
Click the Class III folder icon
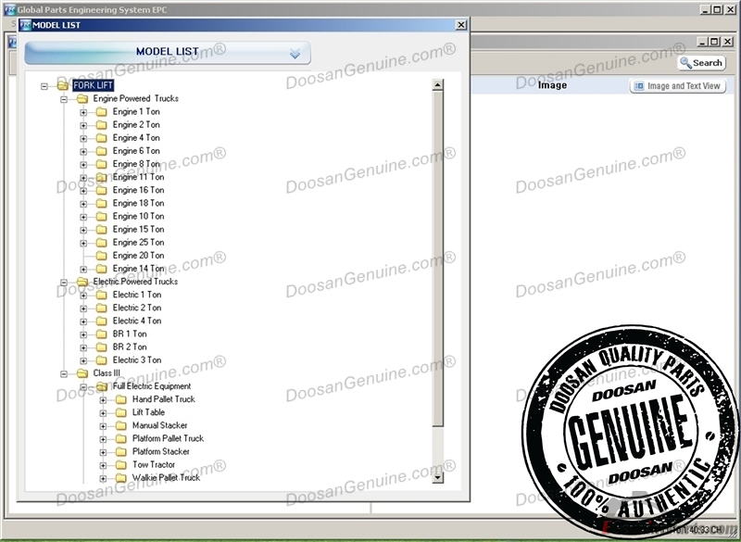pyautogui.click(x=82, y=373)
